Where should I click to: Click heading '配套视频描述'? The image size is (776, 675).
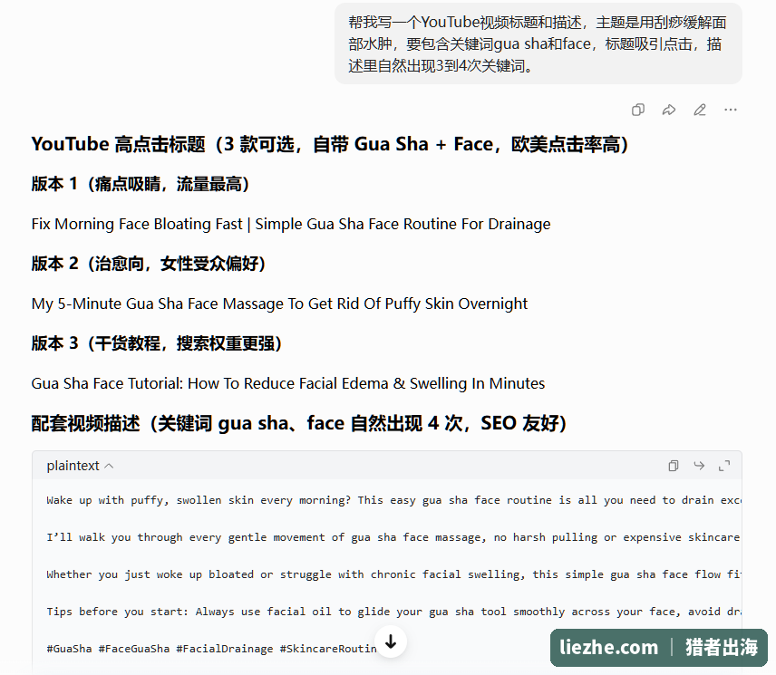point(299,423)
